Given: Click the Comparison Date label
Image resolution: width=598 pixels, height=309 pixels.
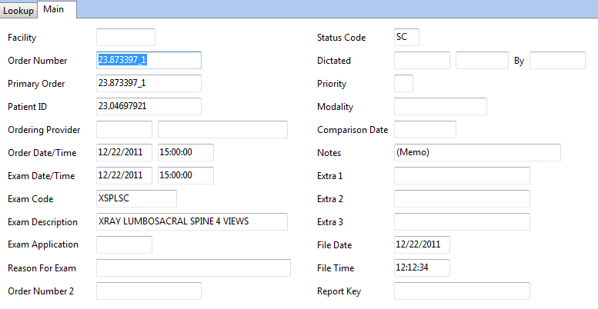Looking at the screenshot, I should tap(352, 130).
